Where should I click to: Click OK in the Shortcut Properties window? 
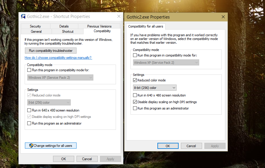pos(63,159)
